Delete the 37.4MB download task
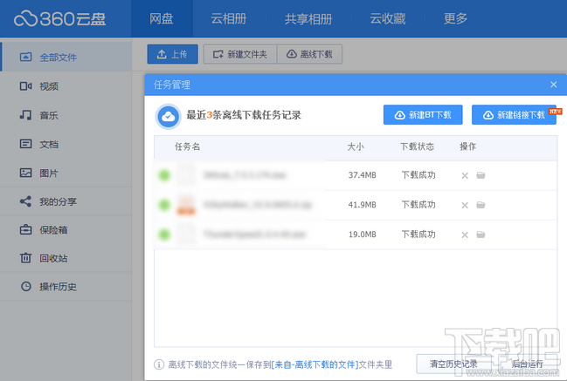Viewport: 567px width, 381px height. click(x=465, y=176)
